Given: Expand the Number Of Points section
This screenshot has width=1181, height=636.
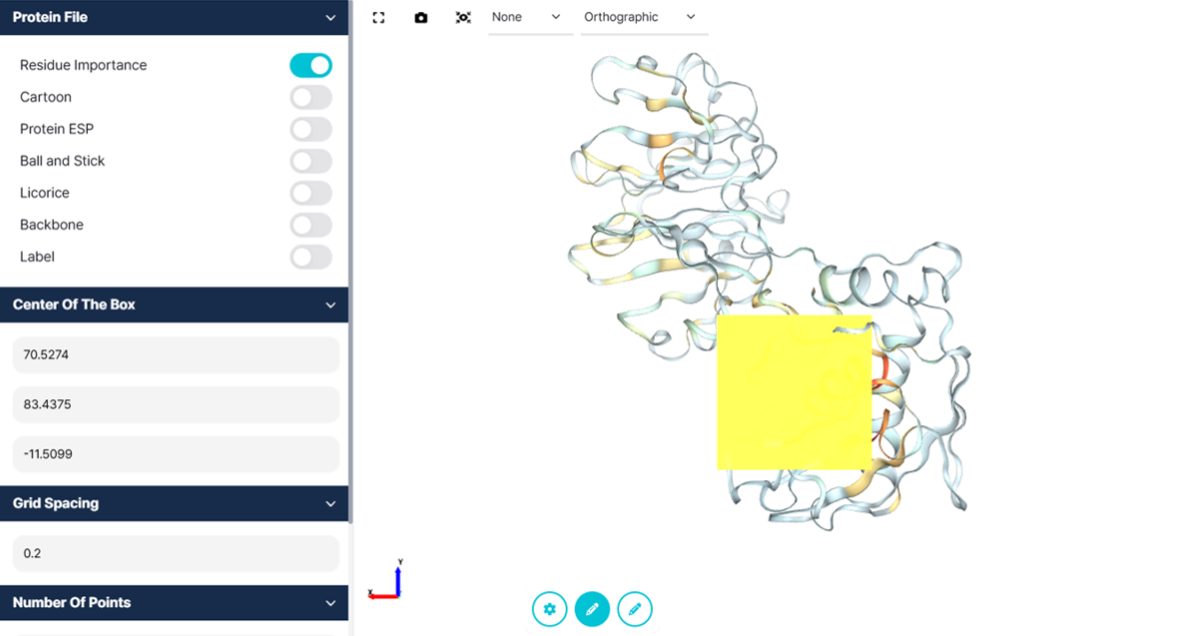Looking at the screenshot, I should 330,603.
